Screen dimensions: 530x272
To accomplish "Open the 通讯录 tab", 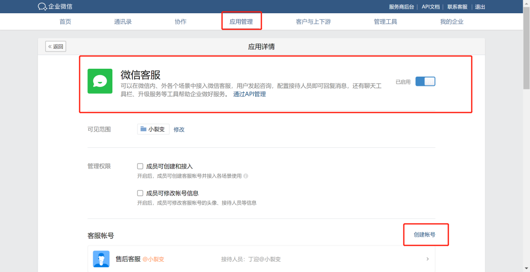I will [123, 22].
